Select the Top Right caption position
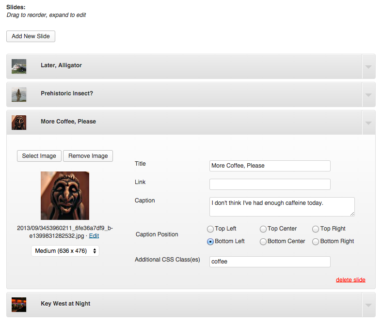Viewport: 382px width, 325px height. point(316,229)
